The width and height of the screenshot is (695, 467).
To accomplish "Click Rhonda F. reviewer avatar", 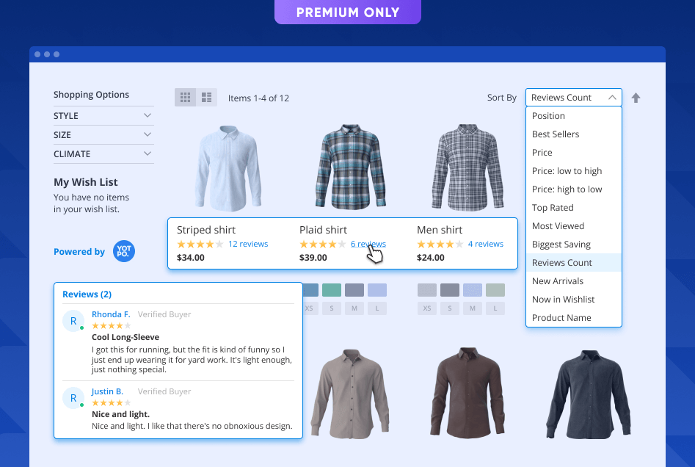I will (x=73, y=321).
